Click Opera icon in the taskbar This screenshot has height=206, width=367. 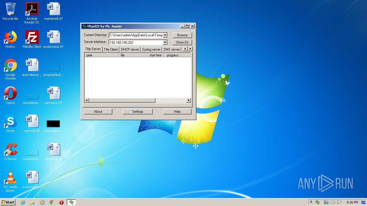(61, 202)
